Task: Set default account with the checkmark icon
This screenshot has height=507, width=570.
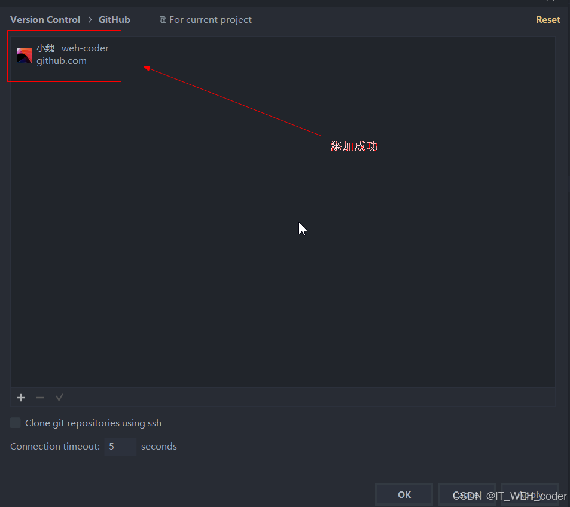Action: (59, 398)
